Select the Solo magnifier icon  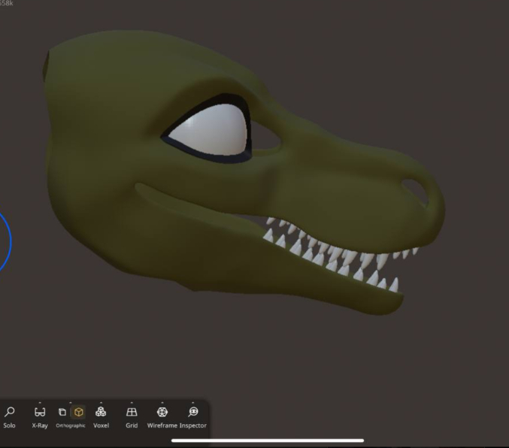click(9, 413)
